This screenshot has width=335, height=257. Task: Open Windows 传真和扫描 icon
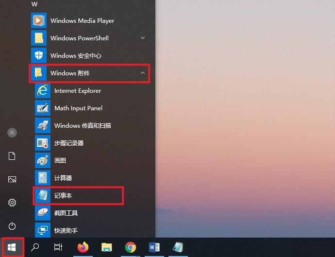pyautogui.click(x=43, y=125)
